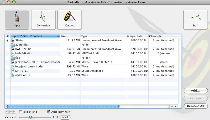The image size is (210, 120).
Task: Start the batch conversion
Action: coord(196,19)
